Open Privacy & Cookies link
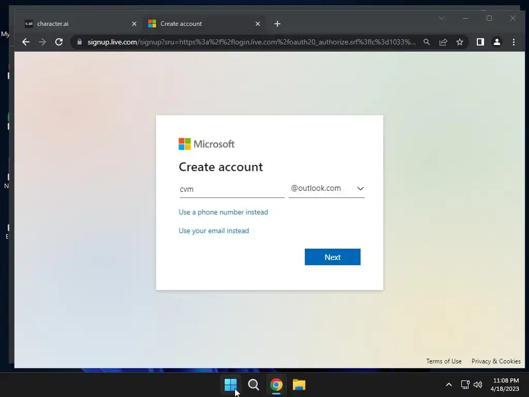The height and width of the screenshot is (397, 529). 496,361
